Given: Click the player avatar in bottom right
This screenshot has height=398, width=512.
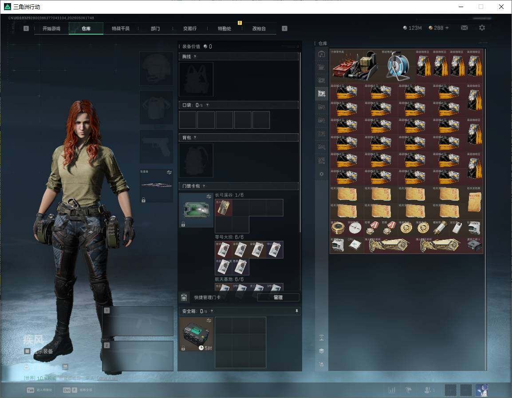Looking at the screenshot, I should pyautogui.click(x=482, y=390).
